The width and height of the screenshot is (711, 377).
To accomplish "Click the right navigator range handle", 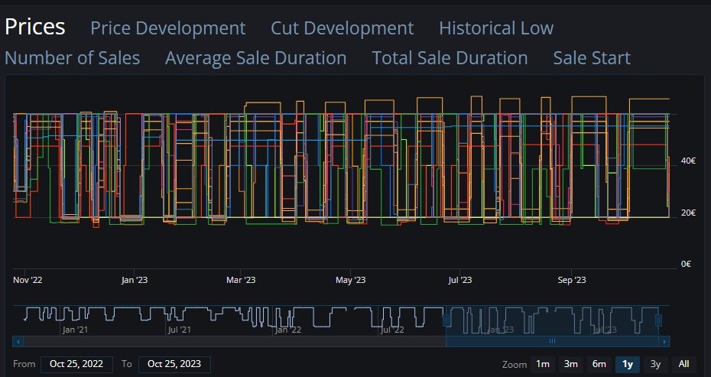I will [658, 319].
